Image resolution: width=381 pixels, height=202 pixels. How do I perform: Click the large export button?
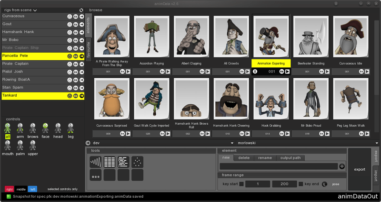point(360,169)
